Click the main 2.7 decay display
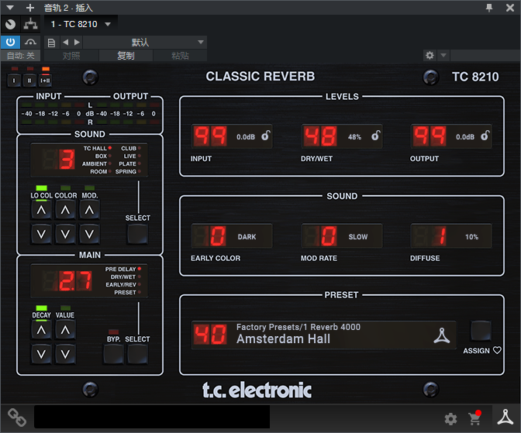The height and width of the screenshot is (433, 521). pos(67,280)
